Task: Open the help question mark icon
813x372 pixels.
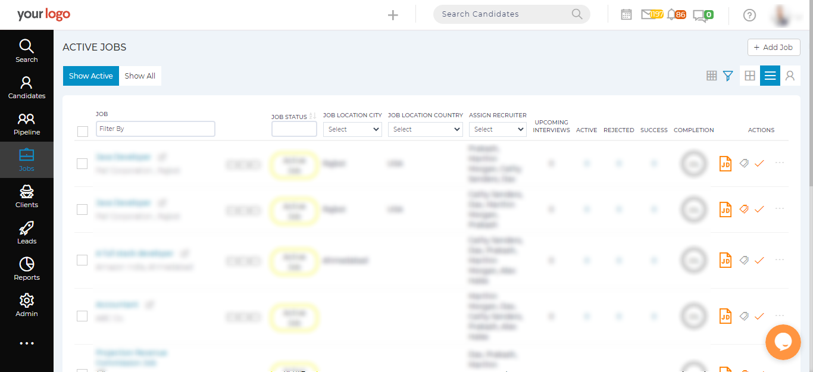Action: coord(750,15)
